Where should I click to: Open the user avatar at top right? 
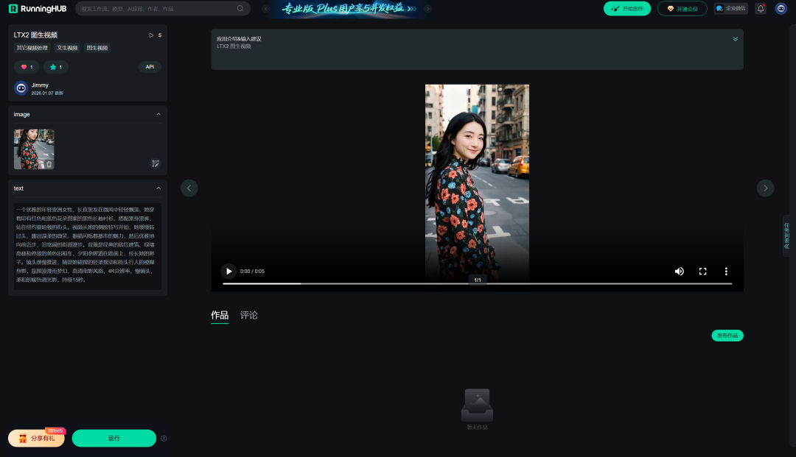pos(781,9)
